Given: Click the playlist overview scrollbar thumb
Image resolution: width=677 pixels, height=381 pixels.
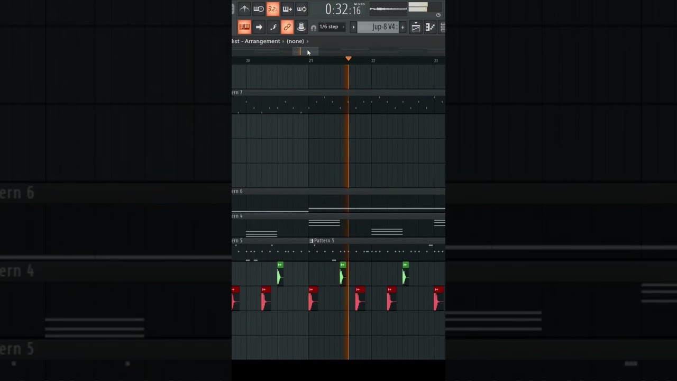Looking at the screenshot, I should (306, 51).
